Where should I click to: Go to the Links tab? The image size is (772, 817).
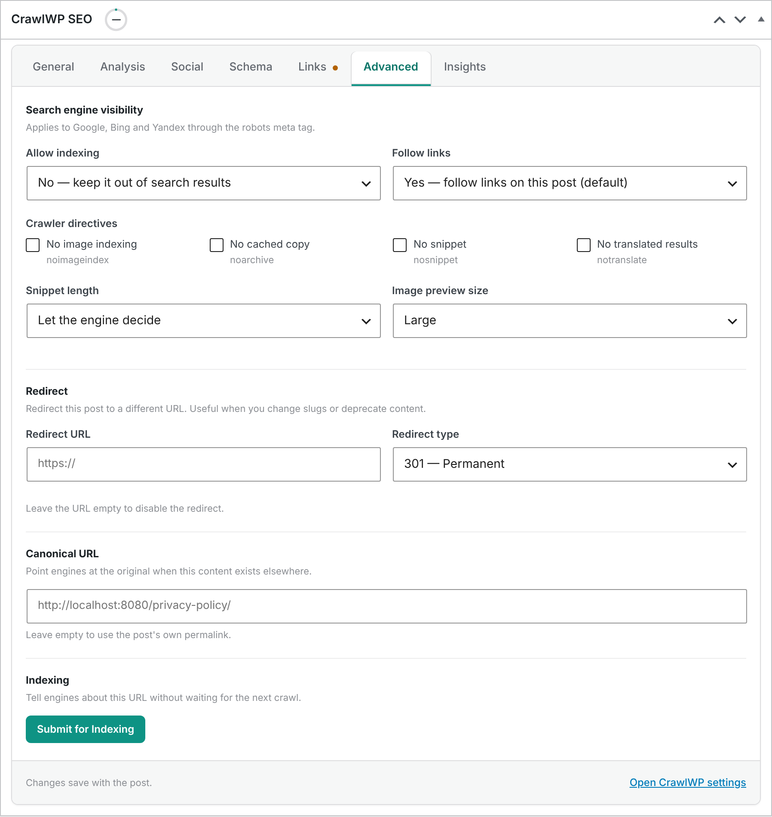tap(318, 67)
